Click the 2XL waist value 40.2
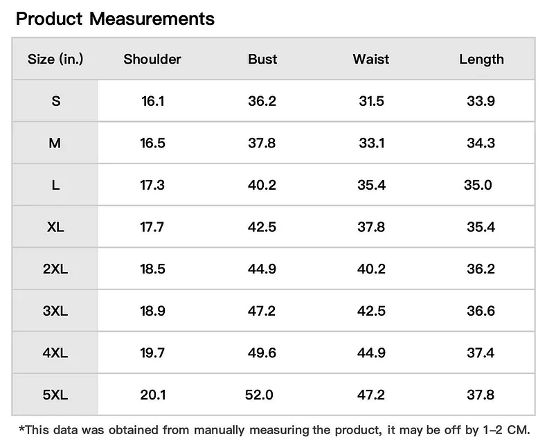 (371, 269)
